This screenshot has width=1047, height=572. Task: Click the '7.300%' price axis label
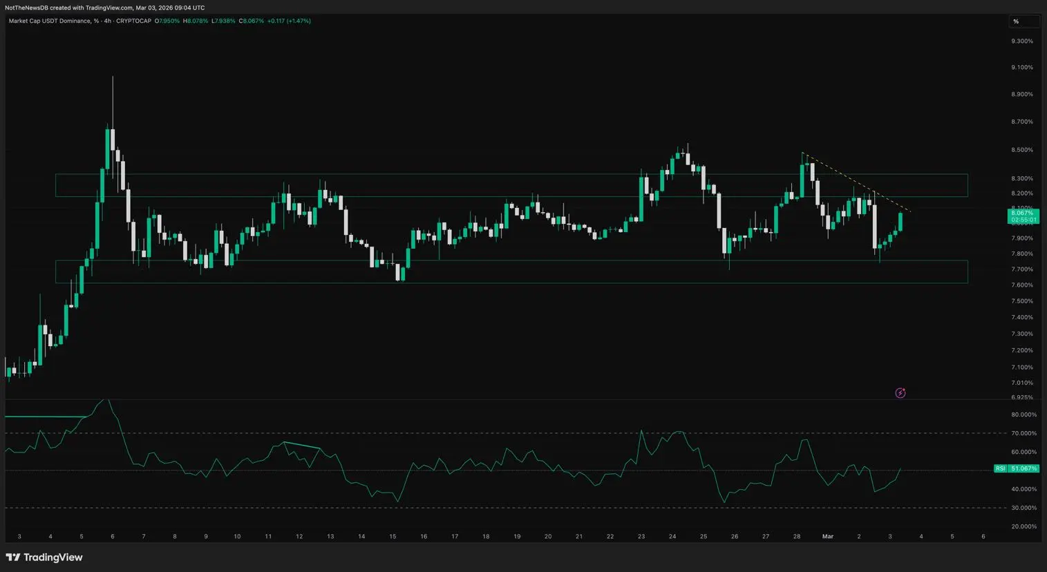(1022, 334)
